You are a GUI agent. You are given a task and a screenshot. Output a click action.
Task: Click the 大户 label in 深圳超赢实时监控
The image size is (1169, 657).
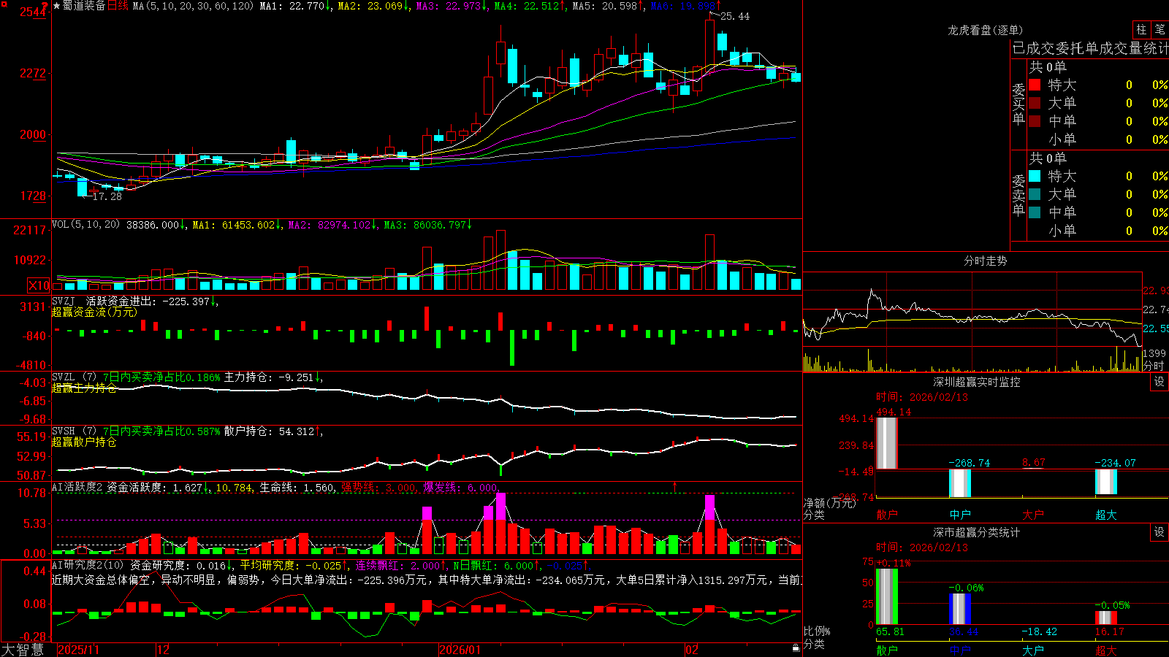1032,515
